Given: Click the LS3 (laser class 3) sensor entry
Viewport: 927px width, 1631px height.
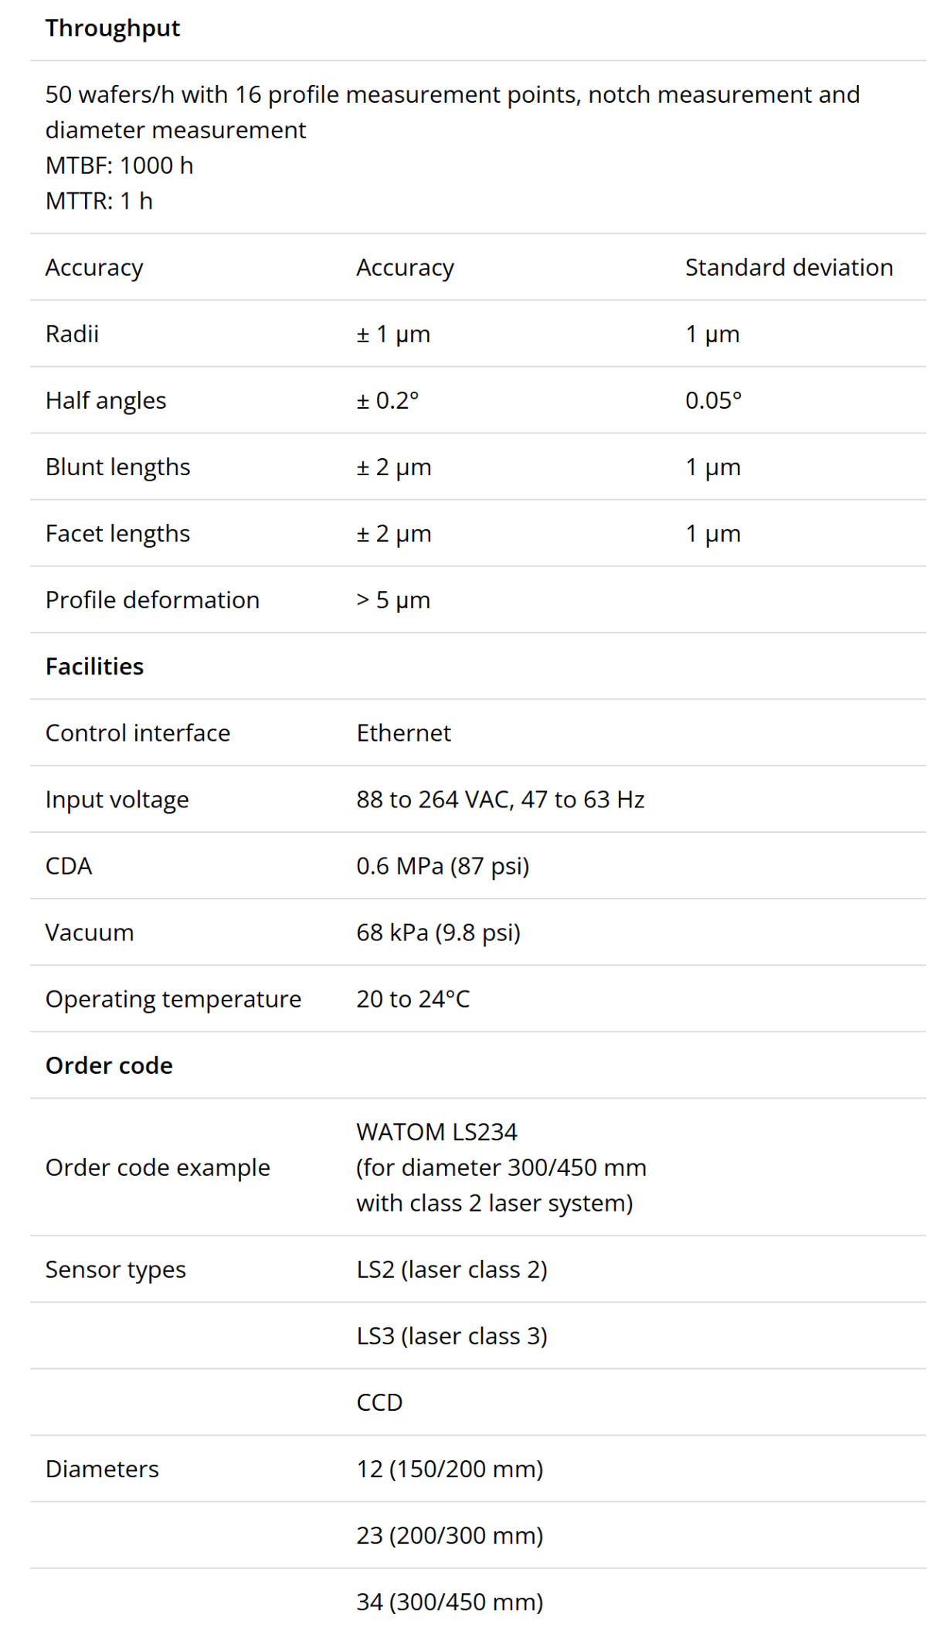Looking at the screenshot, I should [x=451, y=1336].
